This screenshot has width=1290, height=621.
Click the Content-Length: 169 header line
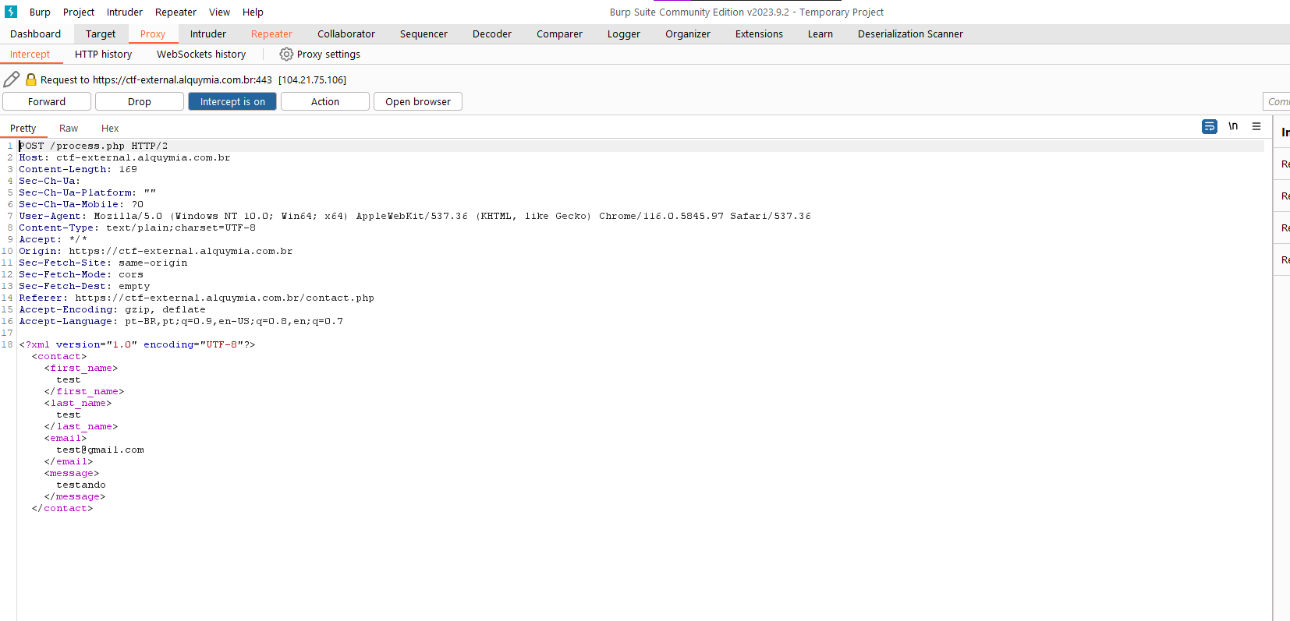coord(78,169)
